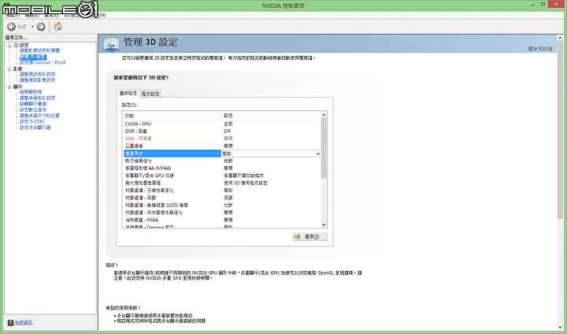Open the back-history dropdown arrow in toolbar
This screenshot has height=334, width=567.
(x=32, y=27)
